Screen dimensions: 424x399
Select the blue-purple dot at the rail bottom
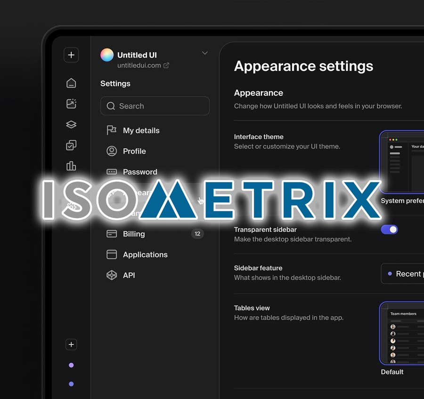pos(71,384)
